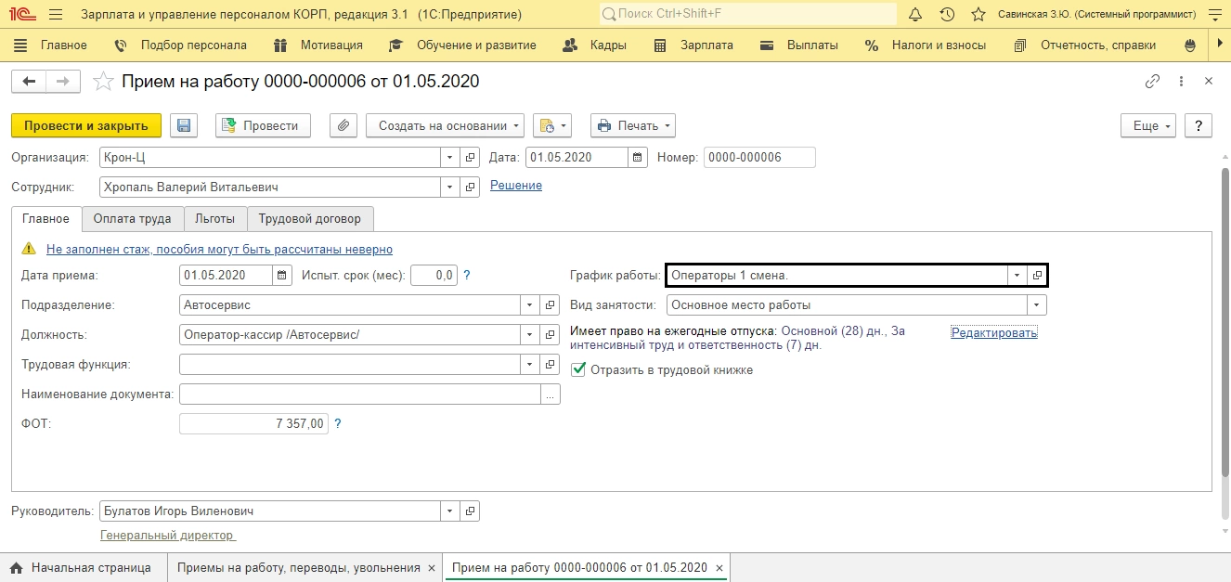This screenshot has height=582, width=1231.
Task: Select the Главное document tab
Action: [46, 219]
